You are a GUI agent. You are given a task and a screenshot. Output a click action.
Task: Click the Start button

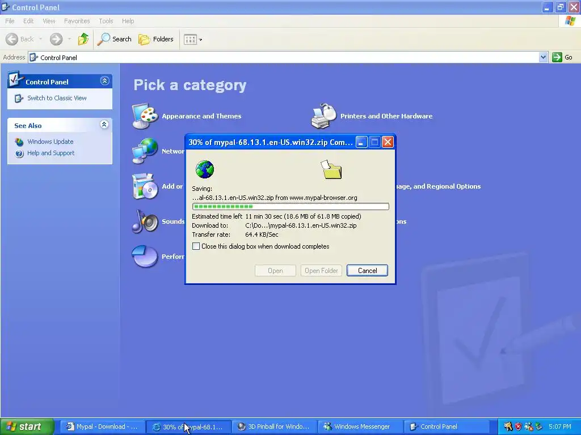click(27, 427)
